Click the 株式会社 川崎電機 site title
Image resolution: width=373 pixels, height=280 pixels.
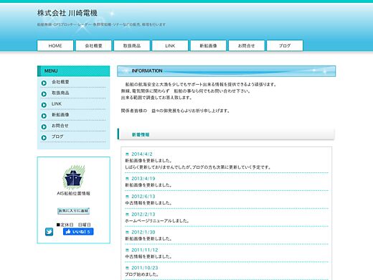67,13
